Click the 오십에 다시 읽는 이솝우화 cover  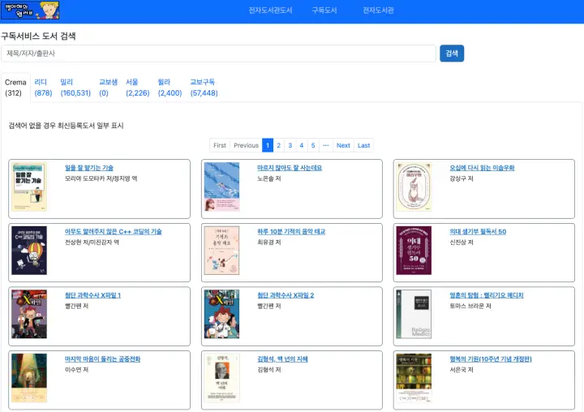tap(414, 187)
